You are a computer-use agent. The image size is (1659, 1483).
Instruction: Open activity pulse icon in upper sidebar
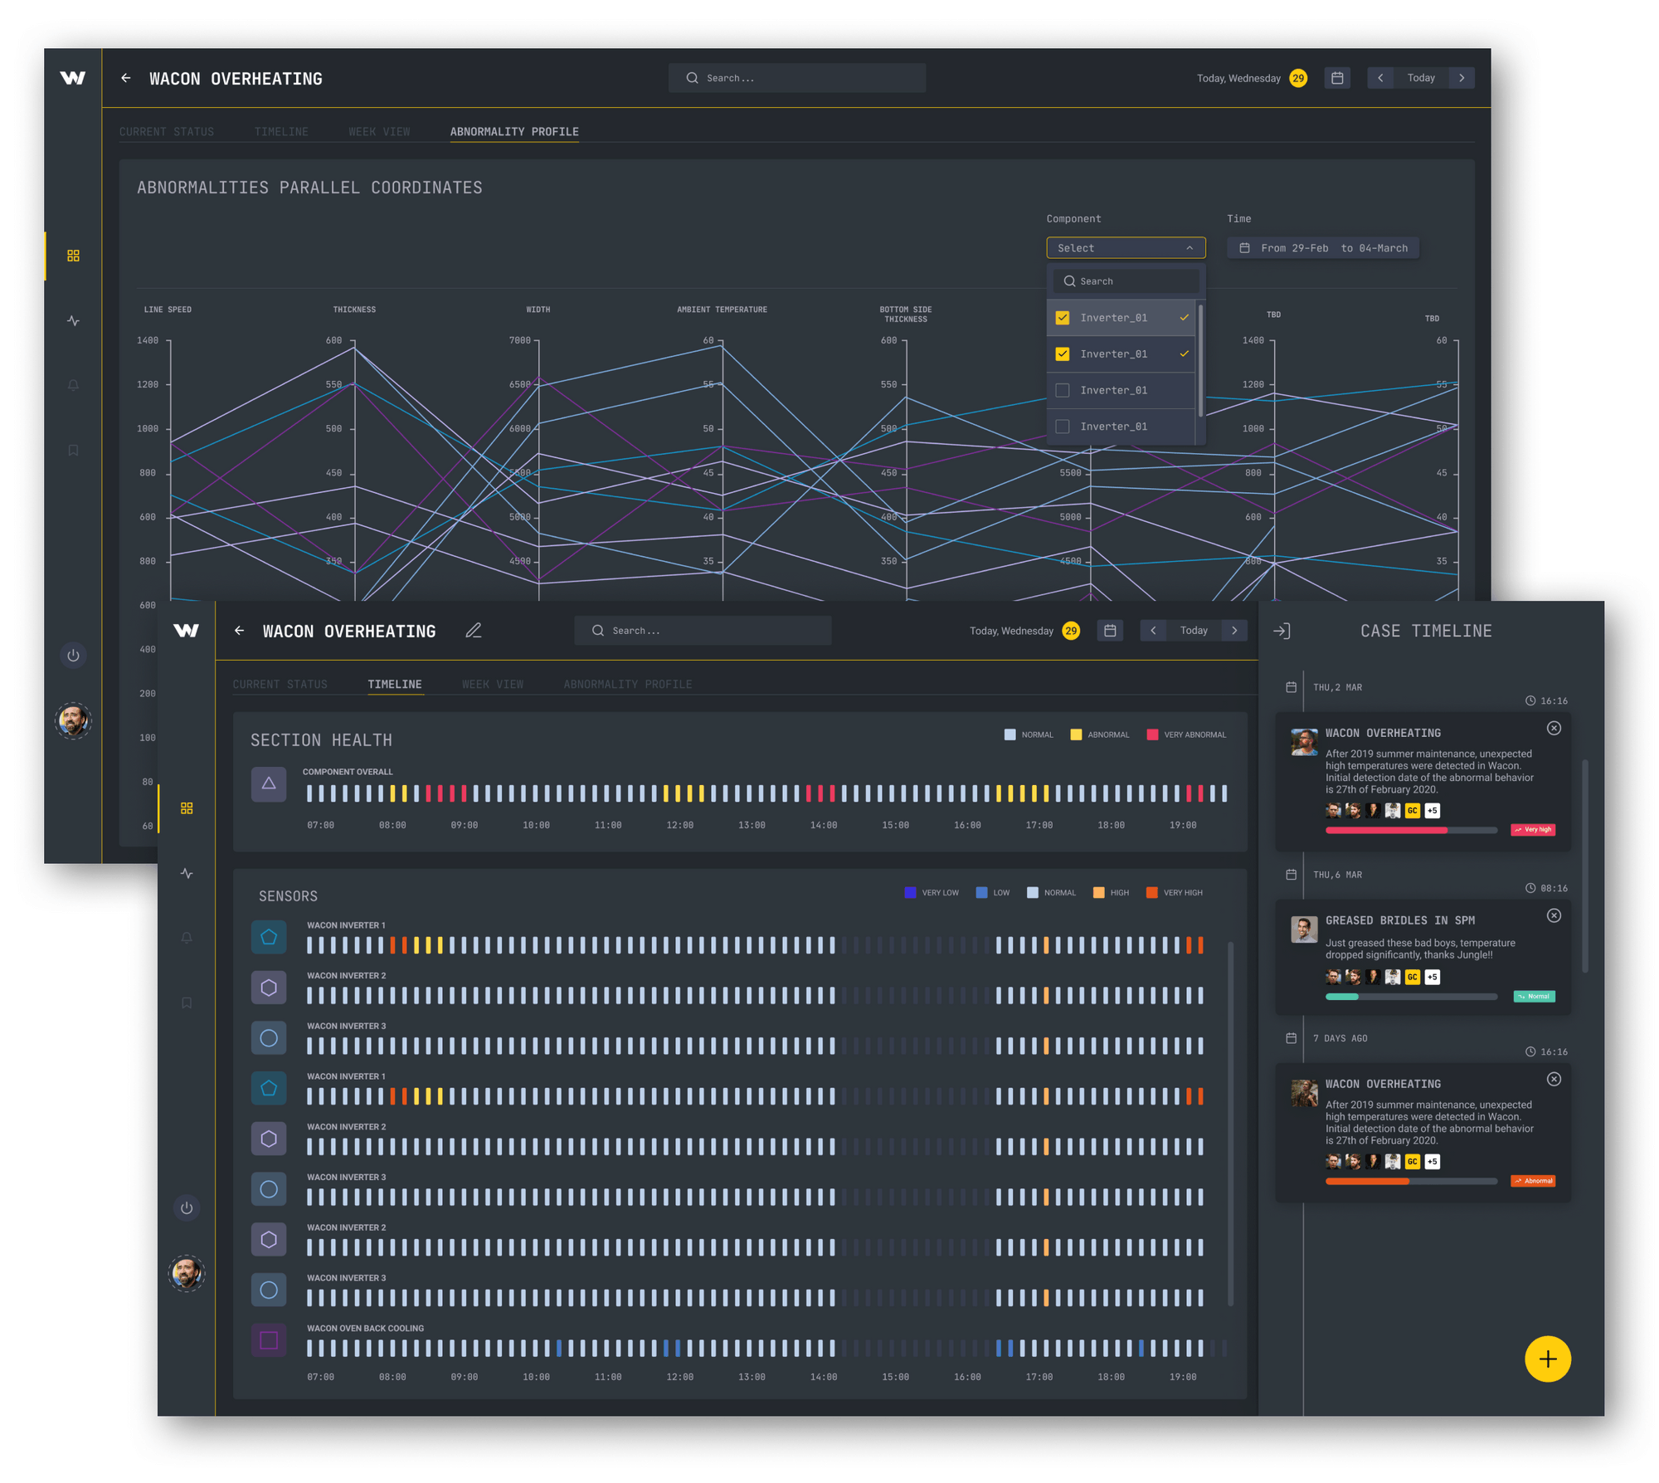pyautogui.click(x=73, y=320)
